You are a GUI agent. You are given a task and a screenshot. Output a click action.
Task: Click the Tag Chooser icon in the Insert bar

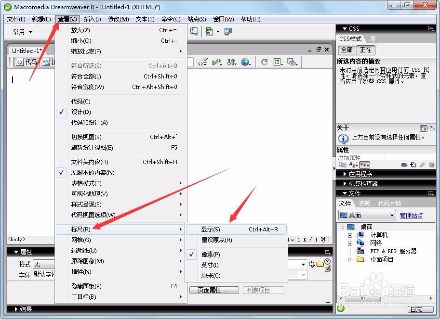pyautogui.click(x=228, y=31)
